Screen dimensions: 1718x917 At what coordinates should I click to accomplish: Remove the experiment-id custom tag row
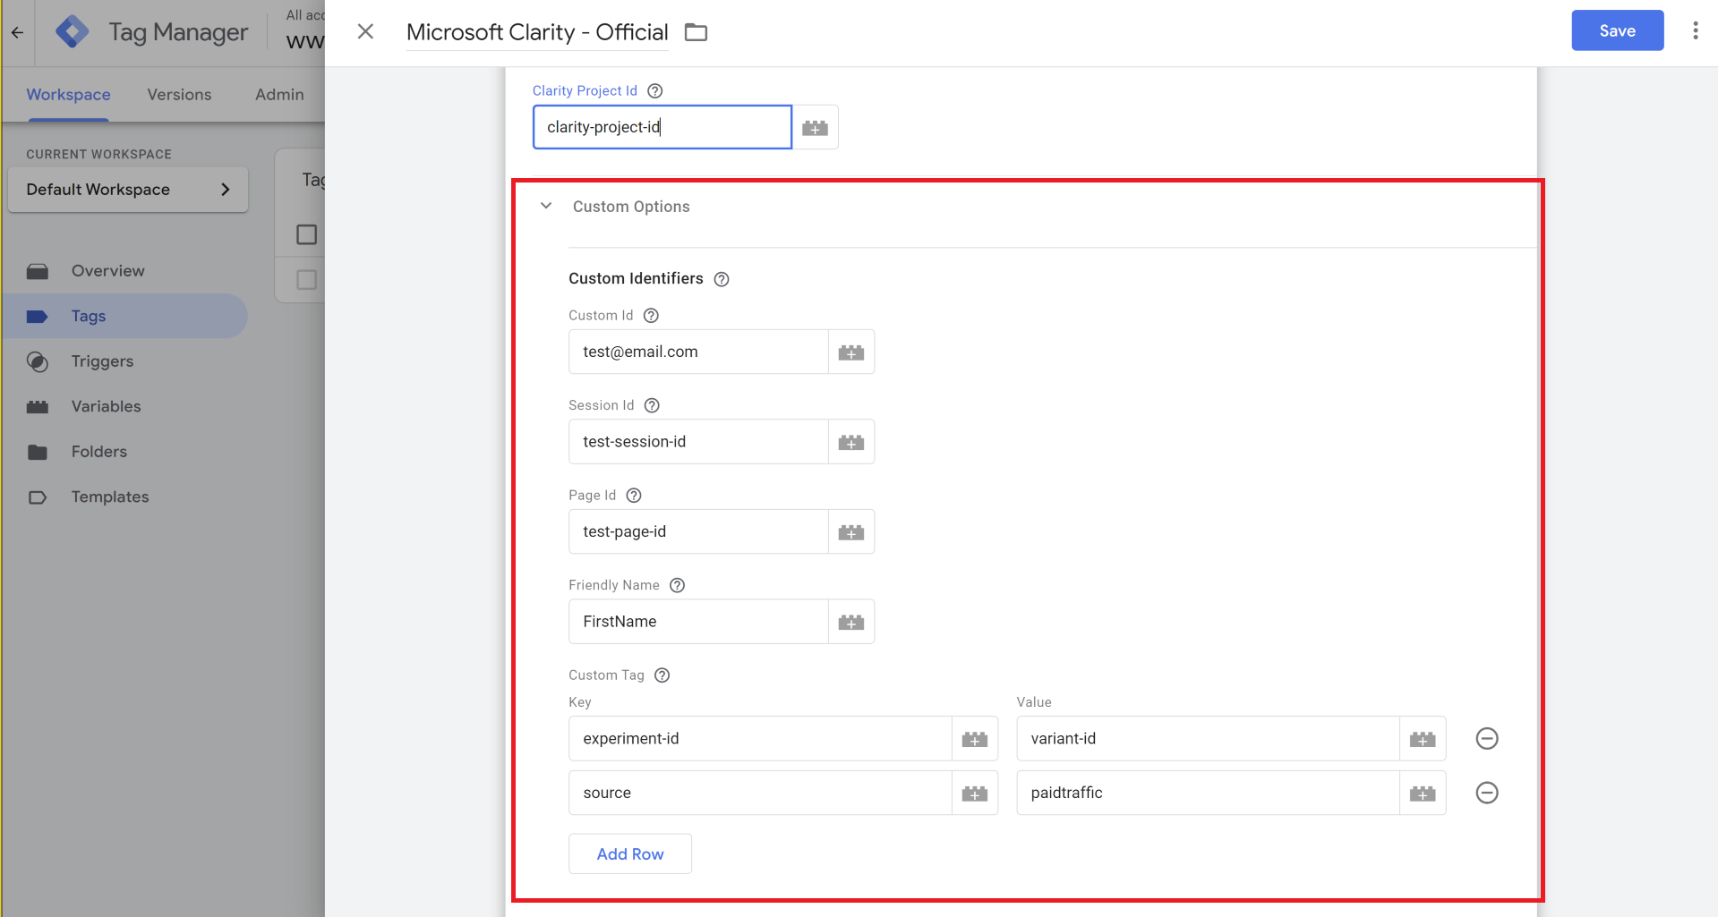tap(1487, 738)
